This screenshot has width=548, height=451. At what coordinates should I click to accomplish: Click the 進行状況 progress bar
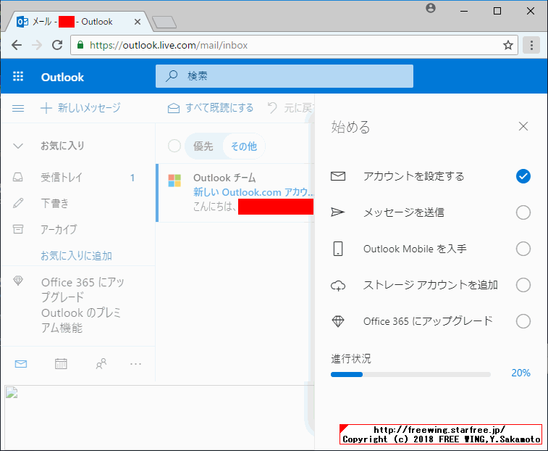(410, 374)
